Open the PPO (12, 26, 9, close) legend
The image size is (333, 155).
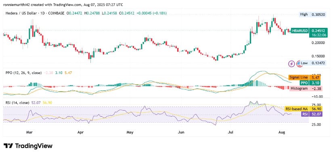[x=23, y=73]
